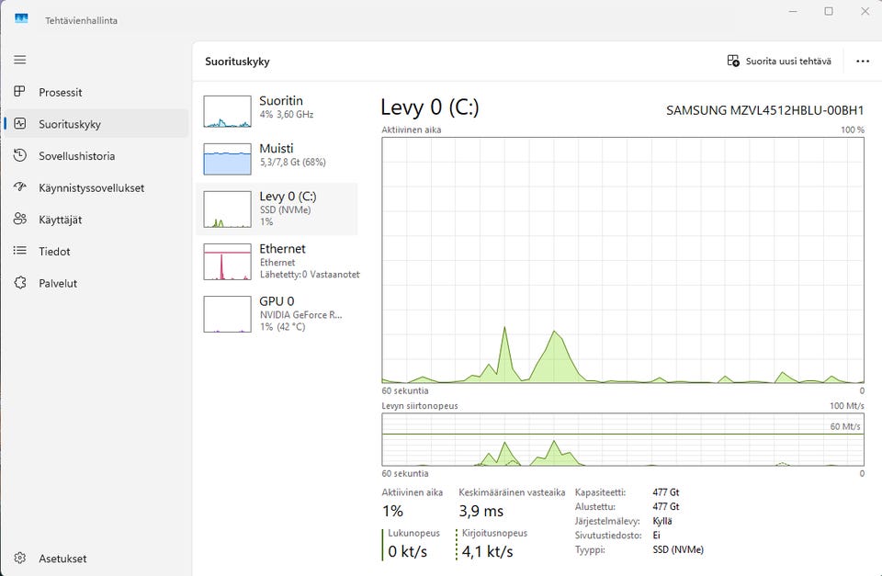The image size is (882, 576).
Task: Select Ethernet resource label
Action: click(x=282, y=249)
